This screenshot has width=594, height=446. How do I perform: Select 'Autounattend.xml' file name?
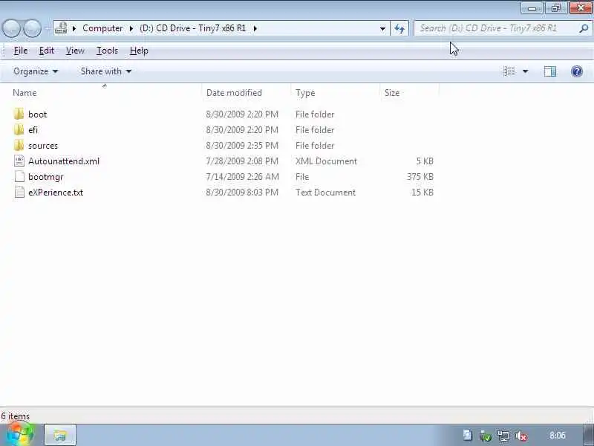64,161
